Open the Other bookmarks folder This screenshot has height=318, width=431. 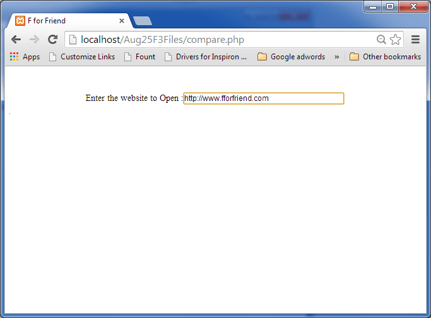pyautogui.click(x=385, y=57)
